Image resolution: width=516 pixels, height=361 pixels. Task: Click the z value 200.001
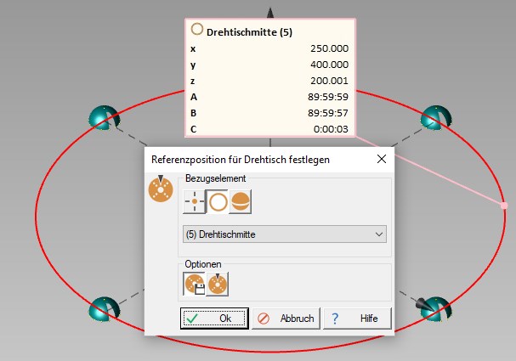tap(329, 81)
